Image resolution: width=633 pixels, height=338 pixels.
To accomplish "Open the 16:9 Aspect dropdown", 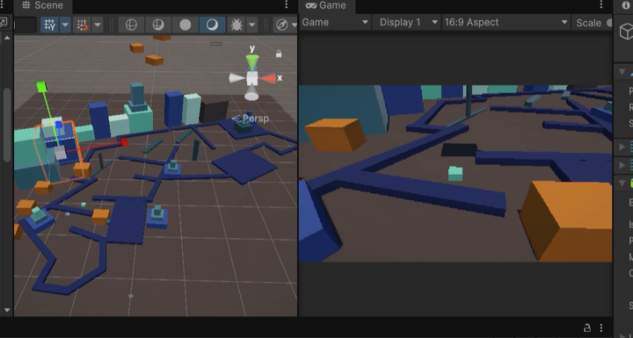I will click(x=506, y=23).
